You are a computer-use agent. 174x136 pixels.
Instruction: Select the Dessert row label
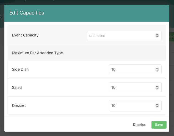point(19,106)
